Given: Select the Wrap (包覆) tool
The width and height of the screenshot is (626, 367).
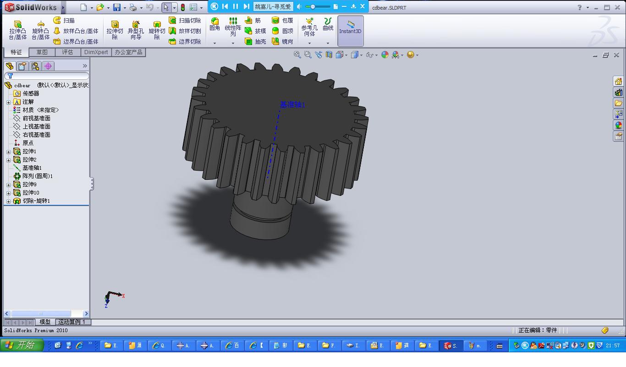Looking at the screenshot, I should coord(282,21).
